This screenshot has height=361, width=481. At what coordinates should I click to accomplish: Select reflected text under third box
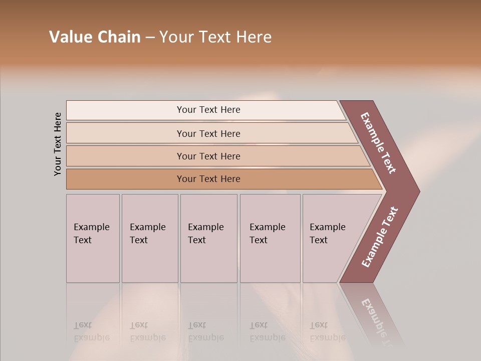[x=205, y=331]
